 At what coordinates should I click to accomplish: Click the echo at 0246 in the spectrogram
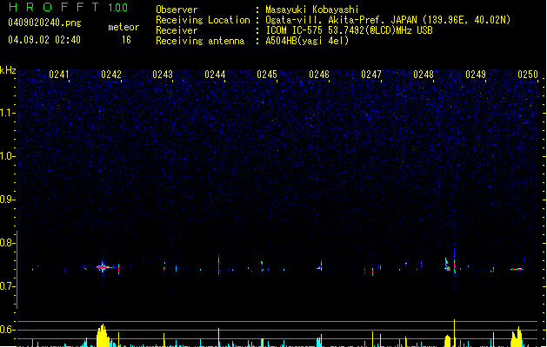coord(320,265)
